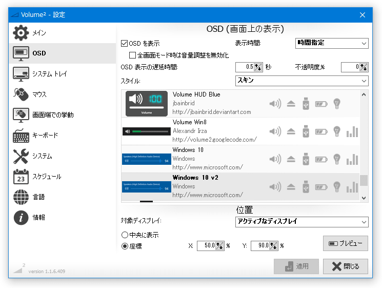
Task: Open the メイン settings page
Action: (x=62, y=33)
